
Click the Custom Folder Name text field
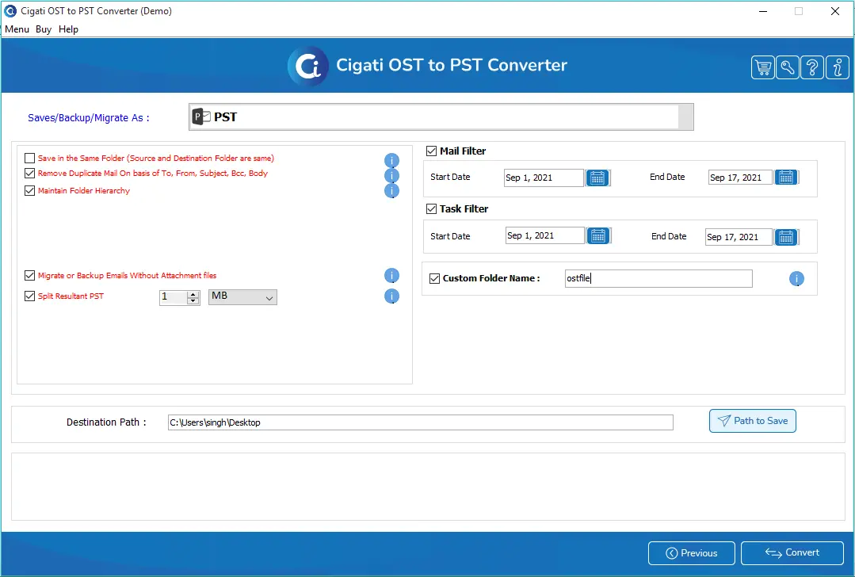pyautogui.click(x=658, y=279)
